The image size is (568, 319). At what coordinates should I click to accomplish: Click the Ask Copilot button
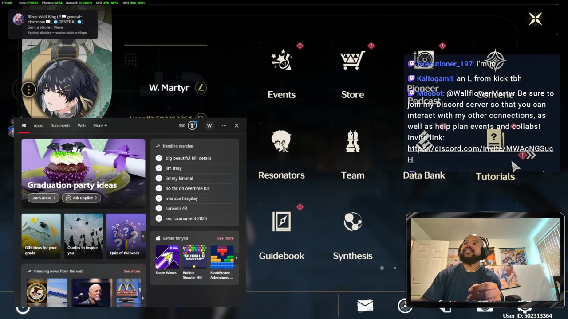82,198
